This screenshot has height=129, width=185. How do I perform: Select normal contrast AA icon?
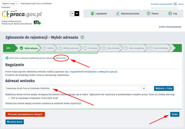coord(72,14)
